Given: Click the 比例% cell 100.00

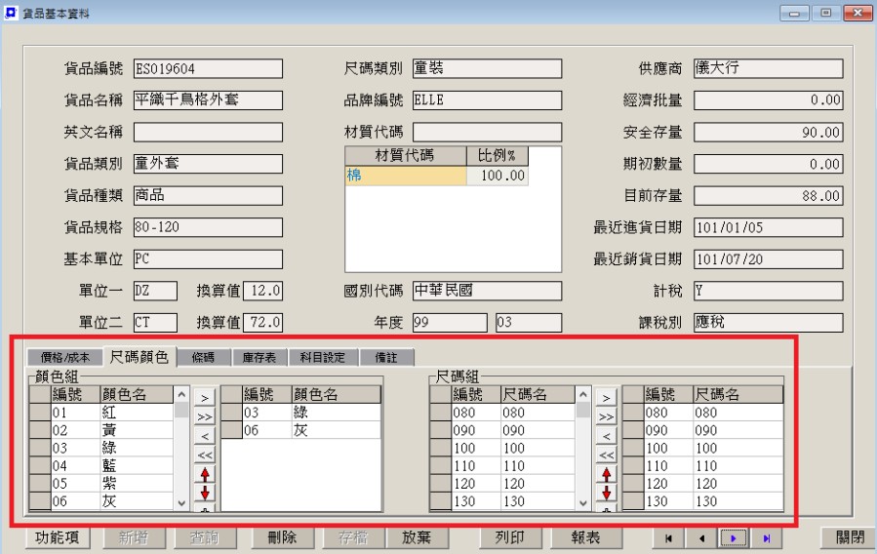Looking at the screenshot, I should point(497,176).
